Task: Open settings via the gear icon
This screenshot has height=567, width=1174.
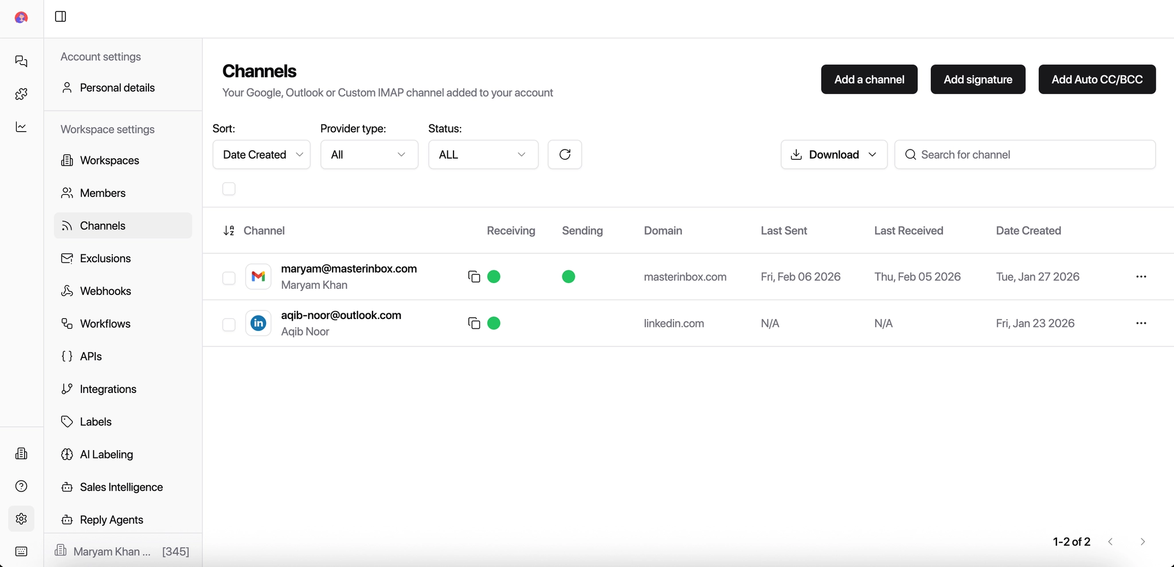Action: point(21,519)
